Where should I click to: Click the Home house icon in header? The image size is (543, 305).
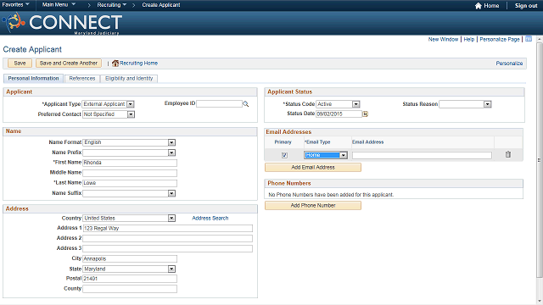coord(479,6)
